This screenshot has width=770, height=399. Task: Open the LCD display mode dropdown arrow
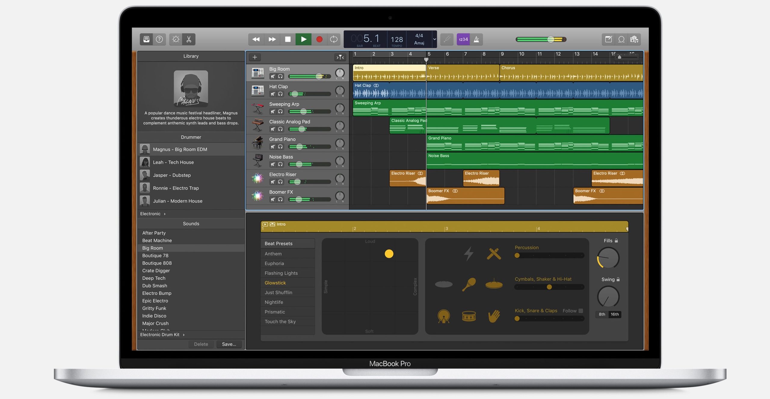click(434, 39)
